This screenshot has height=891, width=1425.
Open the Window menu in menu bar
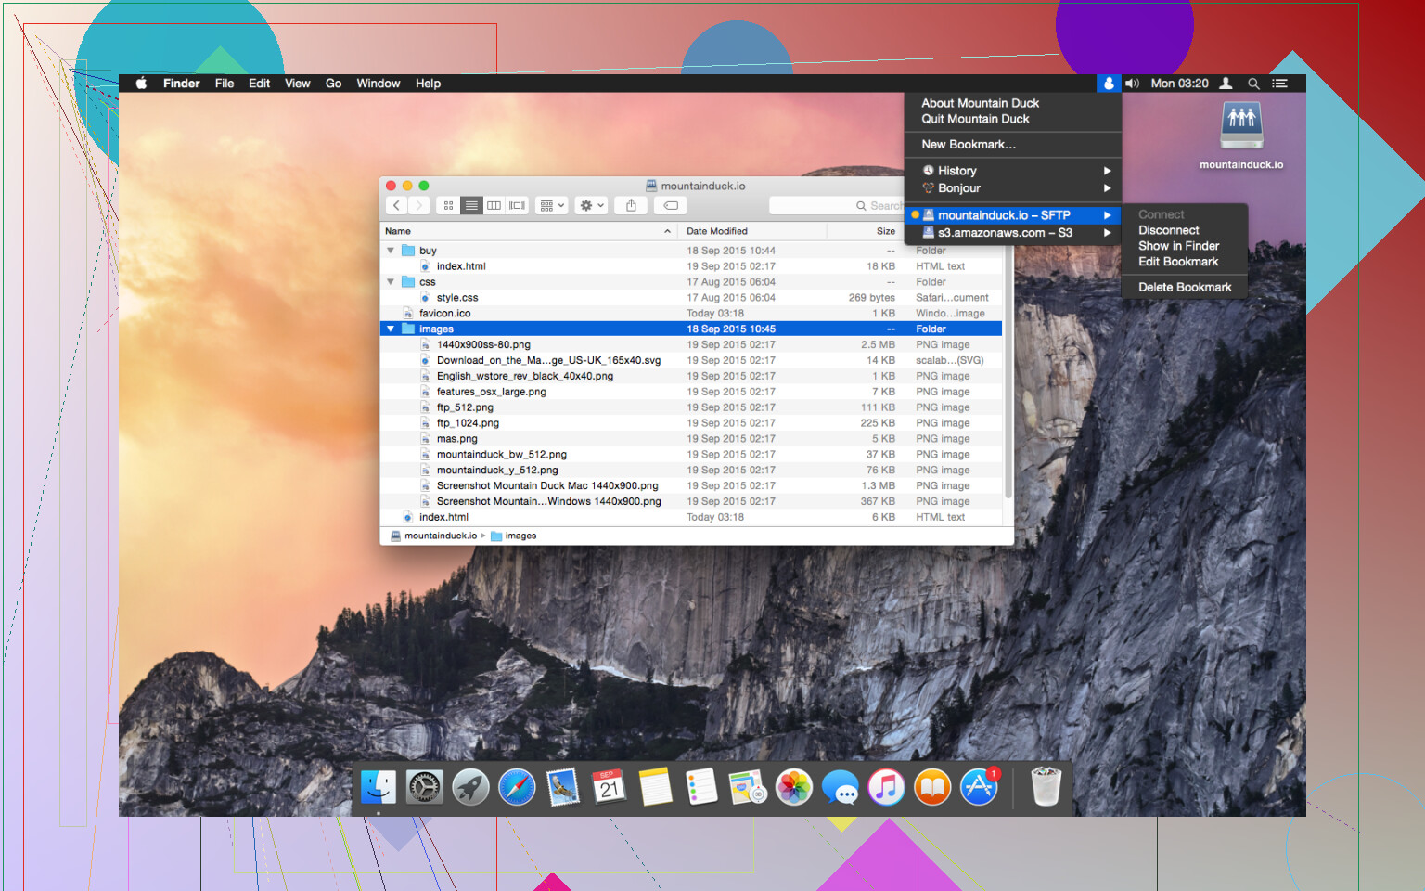pyautogui.click(x=379, y=84)
